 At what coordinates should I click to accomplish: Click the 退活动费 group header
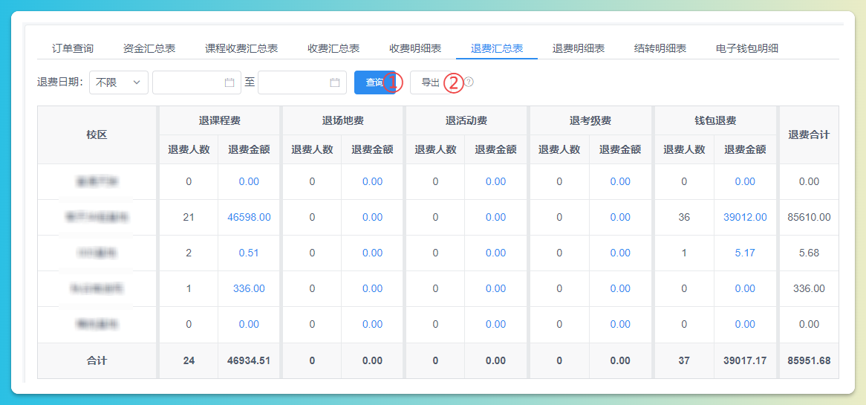466,120
